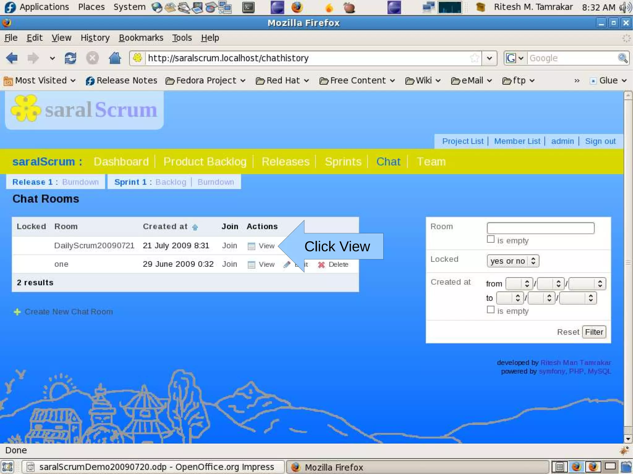
Task: Open the Locked "yes or no" dropdown
Action: point(513,261)
